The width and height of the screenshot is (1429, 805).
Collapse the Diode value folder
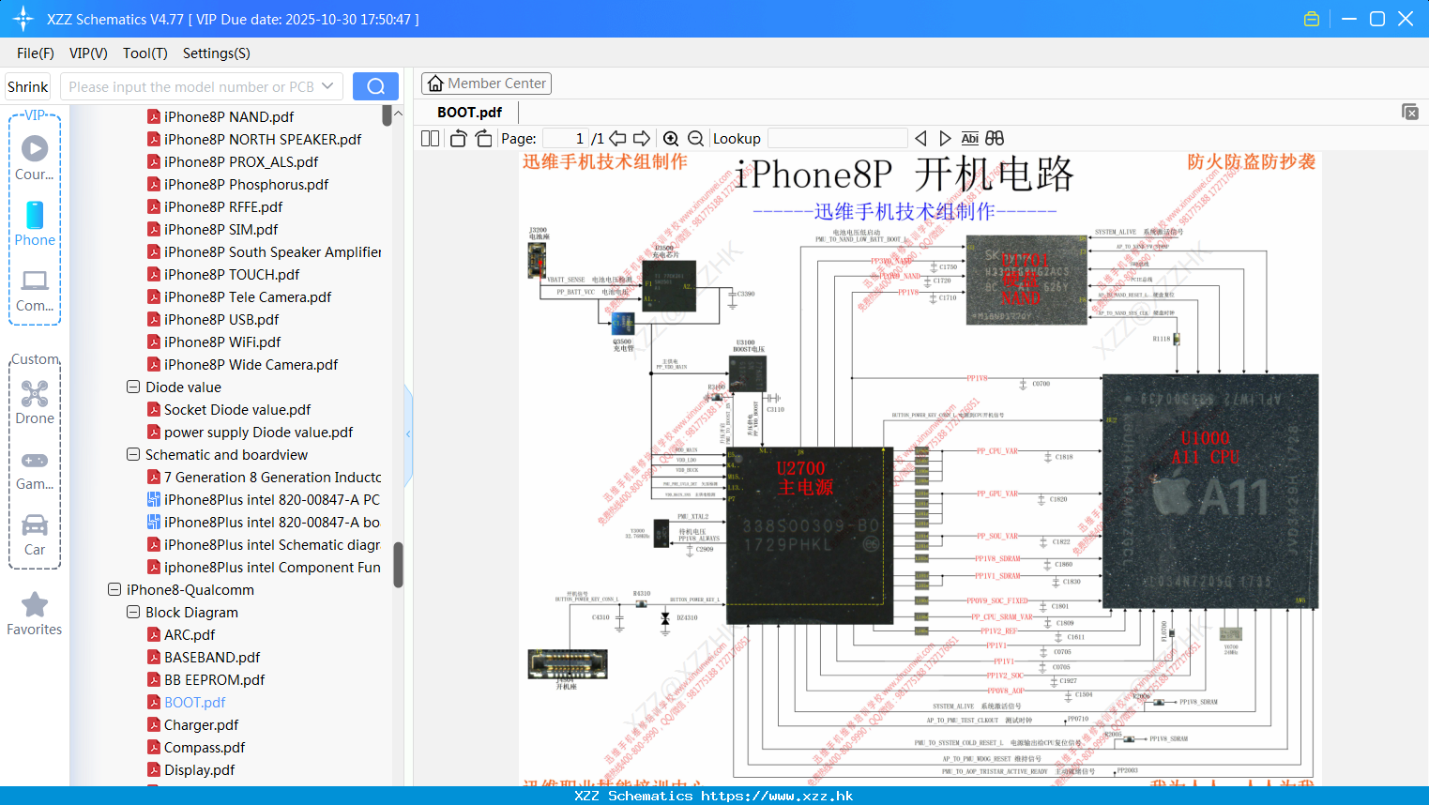133,387
